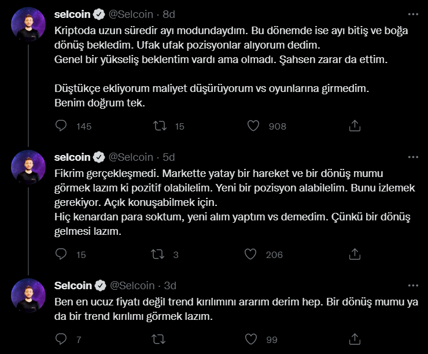The width and height of the screenshot is (428, 354).
Task: Reply to the tweet with 145 replies
Action: pos(62,126)
